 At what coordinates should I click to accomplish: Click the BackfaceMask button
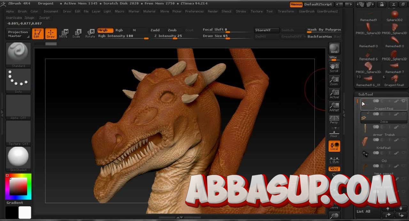point(320,37)
